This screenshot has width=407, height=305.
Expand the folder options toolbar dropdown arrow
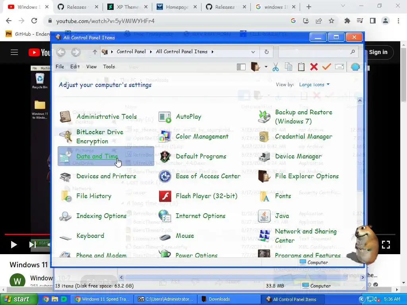pos(266,67)
